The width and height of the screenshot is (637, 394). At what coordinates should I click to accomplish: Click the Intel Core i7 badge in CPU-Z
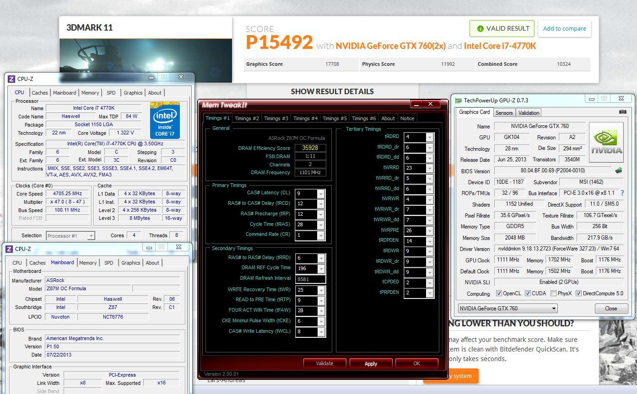165,120
